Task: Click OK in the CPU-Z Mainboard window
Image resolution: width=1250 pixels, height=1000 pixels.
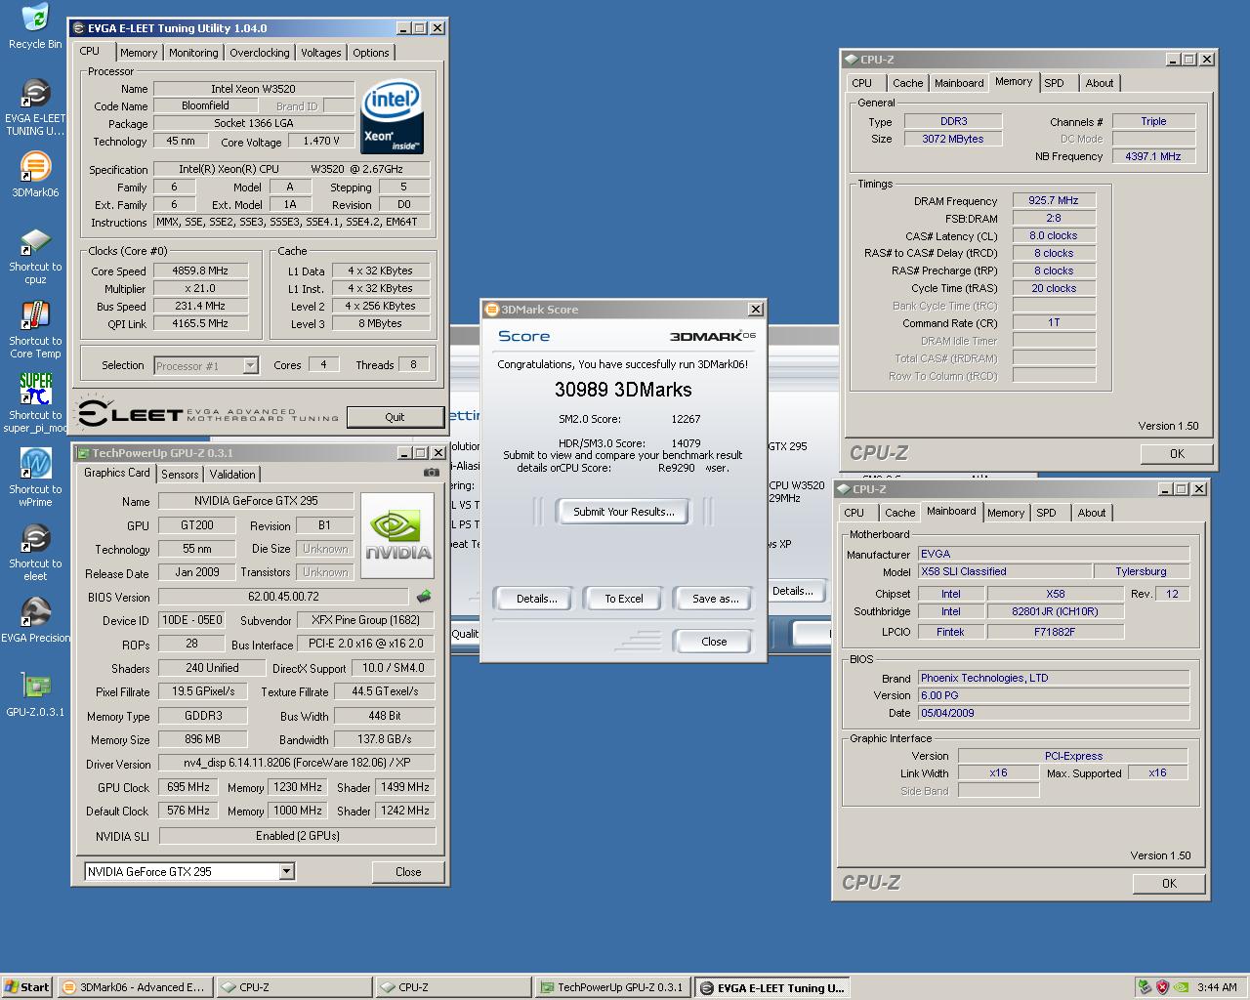Action: click(1169, 883)
